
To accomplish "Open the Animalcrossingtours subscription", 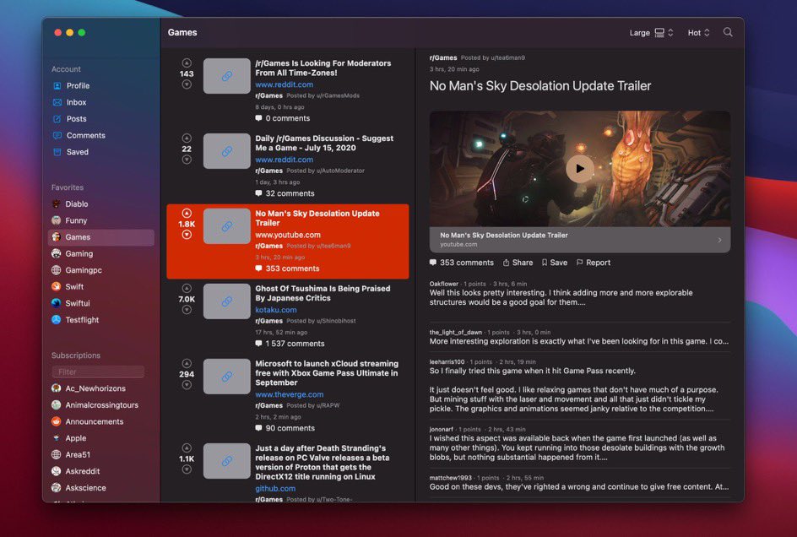I will [x=101, y=405].
